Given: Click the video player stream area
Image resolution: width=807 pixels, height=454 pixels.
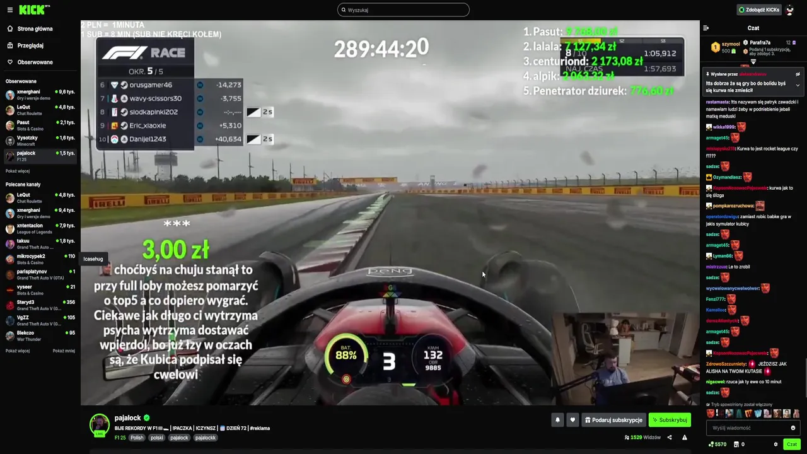Looking at the screenshot, I should coord(390,212).
